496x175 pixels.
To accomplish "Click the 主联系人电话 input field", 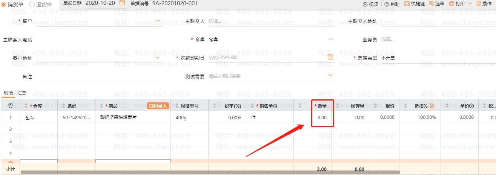I will (x=99, y=40).
